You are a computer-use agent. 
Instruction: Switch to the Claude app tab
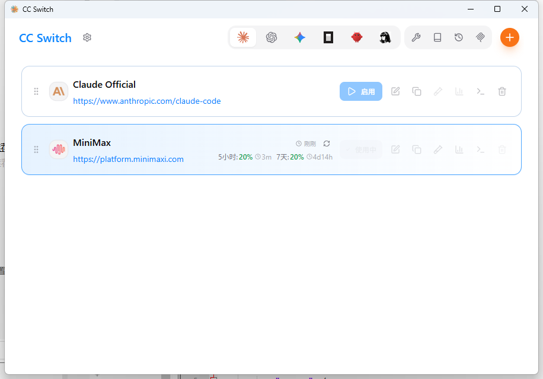243,37
